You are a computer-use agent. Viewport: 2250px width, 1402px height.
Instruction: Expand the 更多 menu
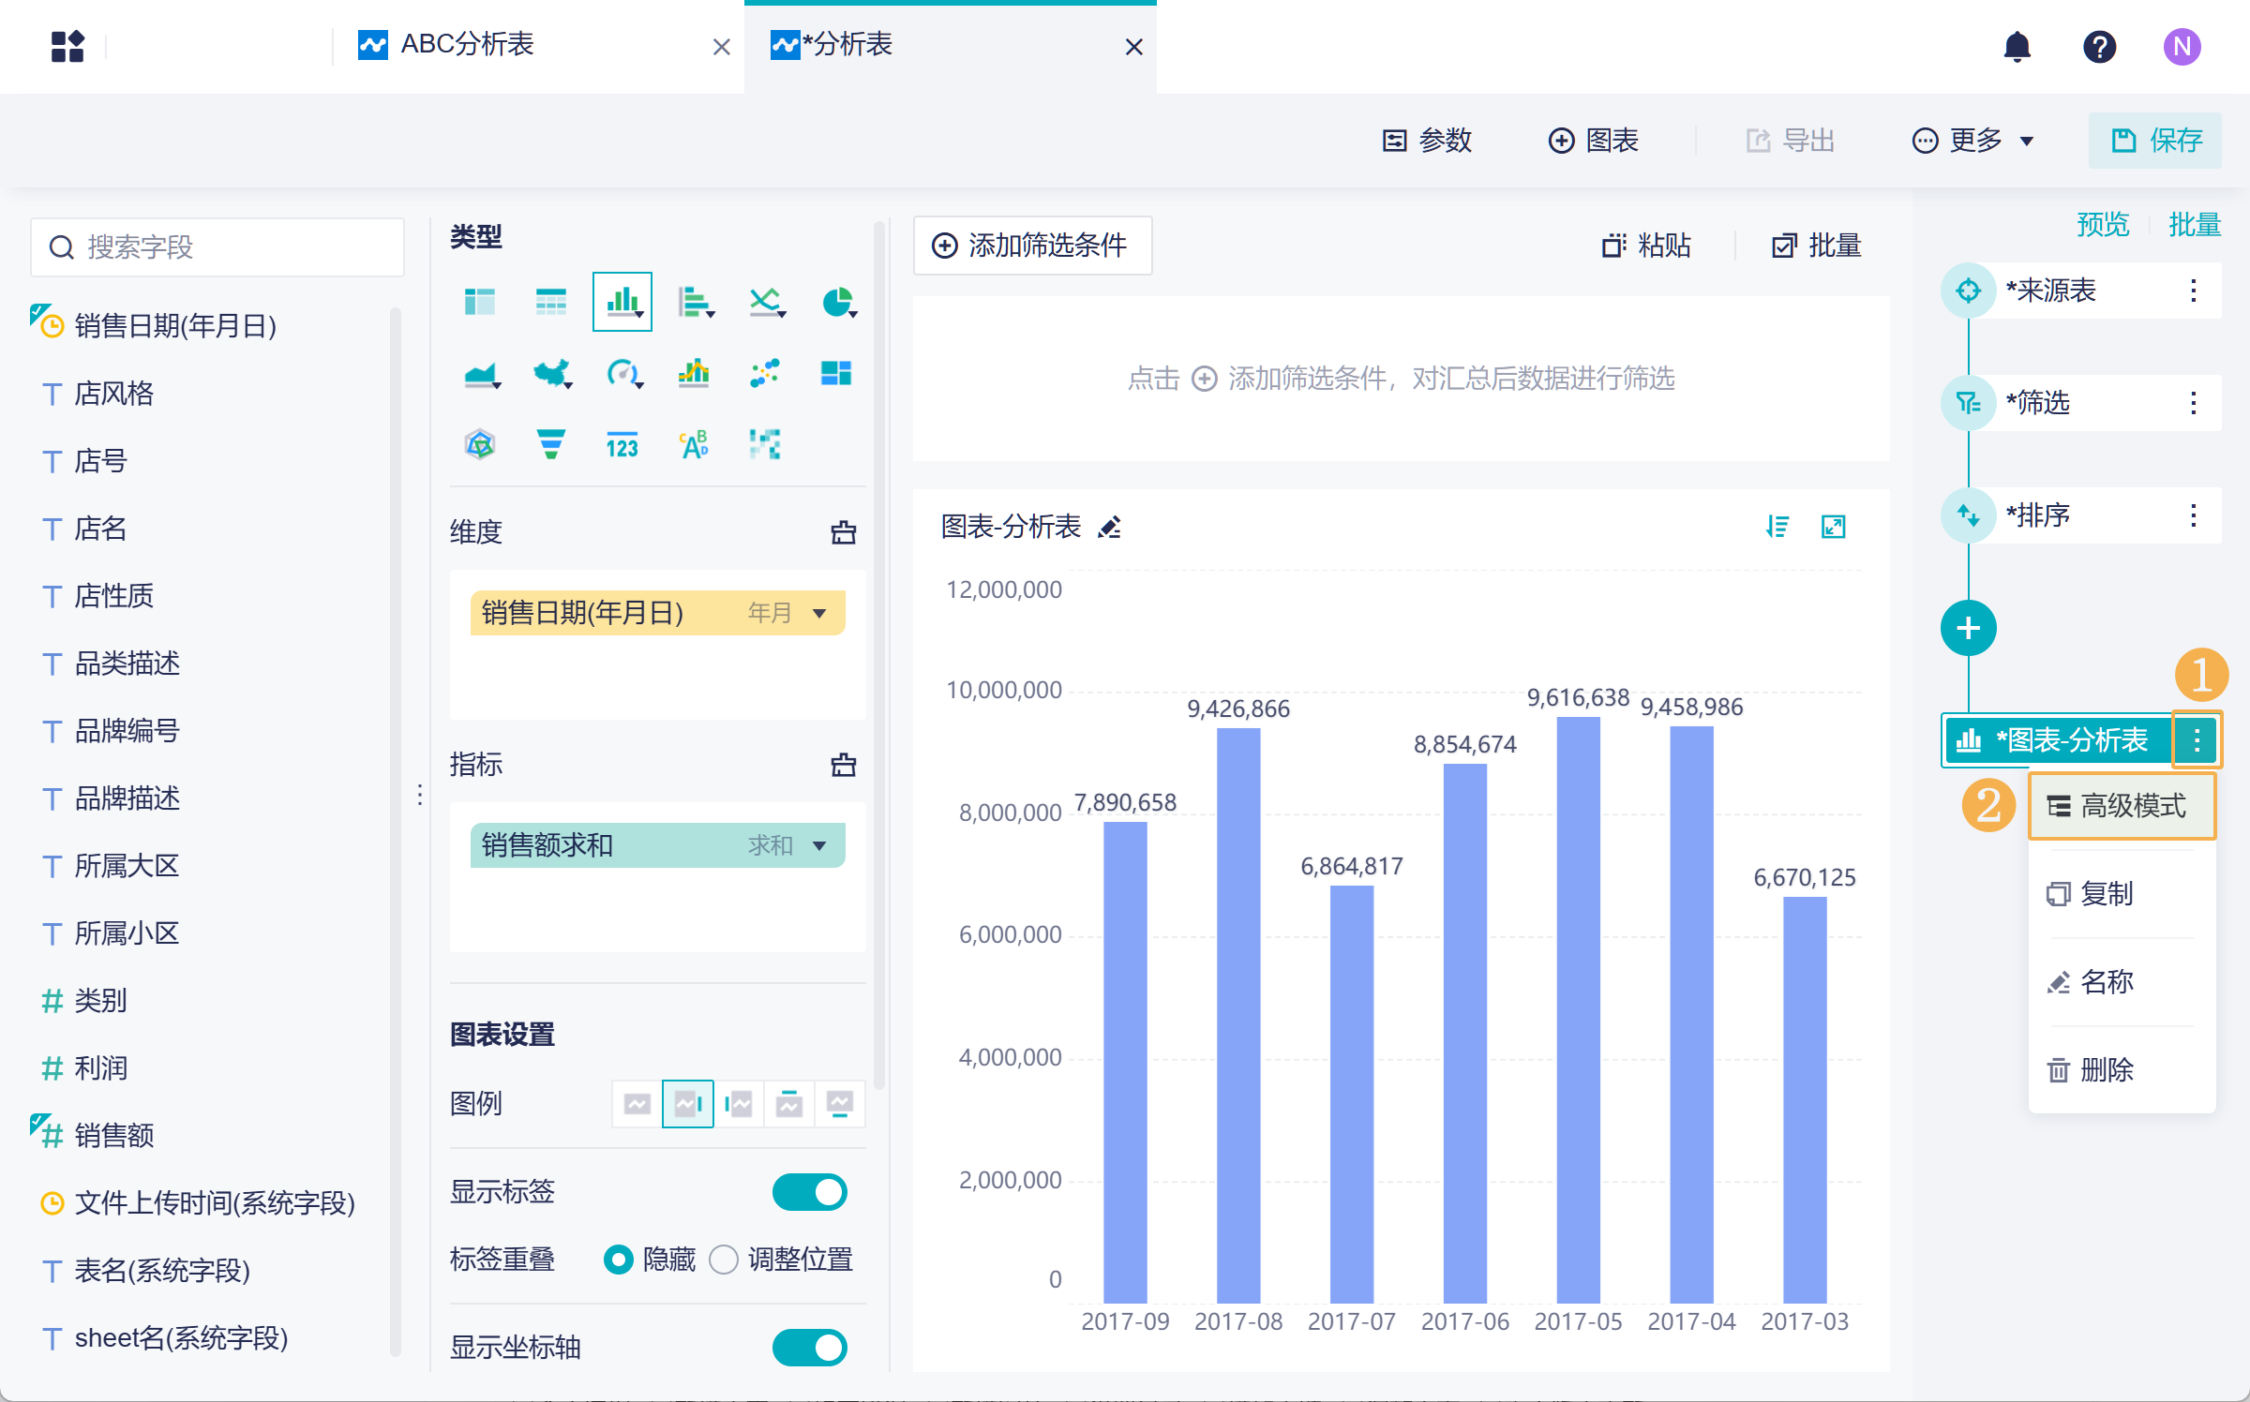(1973, 141)
